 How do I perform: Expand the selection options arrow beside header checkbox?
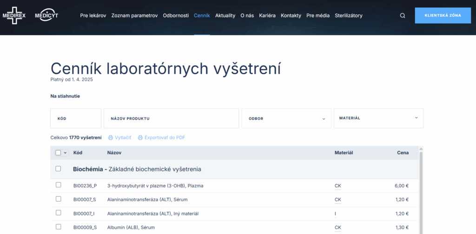pos(65,153)
